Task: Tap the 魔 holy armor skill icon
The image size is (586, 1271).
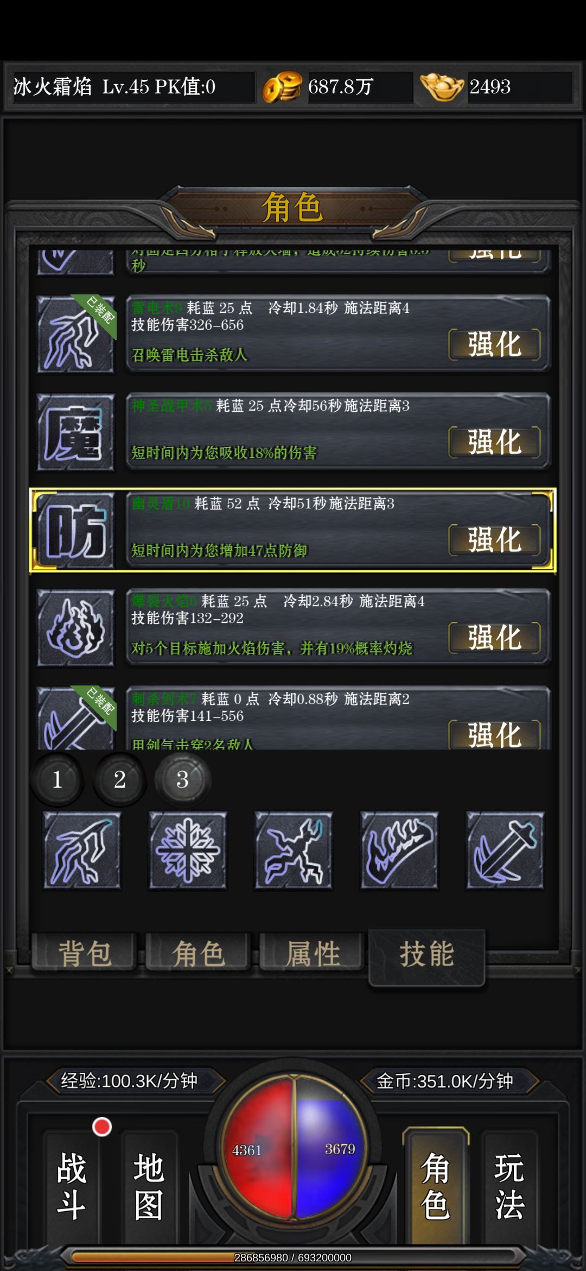Action: pyautogui.click(x=75, y=432)
